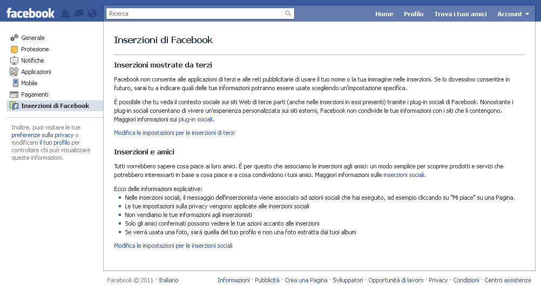
Task: Click the Notifiche icon in sidebar
Action: tap(14, 60)
